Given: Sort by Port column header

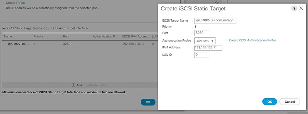Looking at the screenshot, I should (x=66, y=36).
